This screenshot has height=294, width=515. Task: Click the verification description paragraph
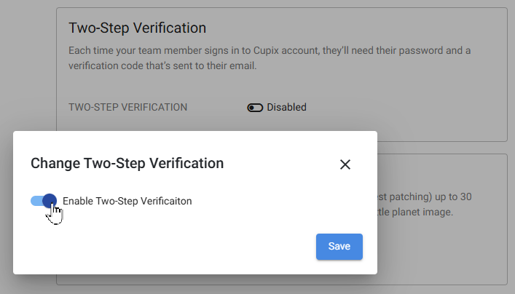[270, 58]
